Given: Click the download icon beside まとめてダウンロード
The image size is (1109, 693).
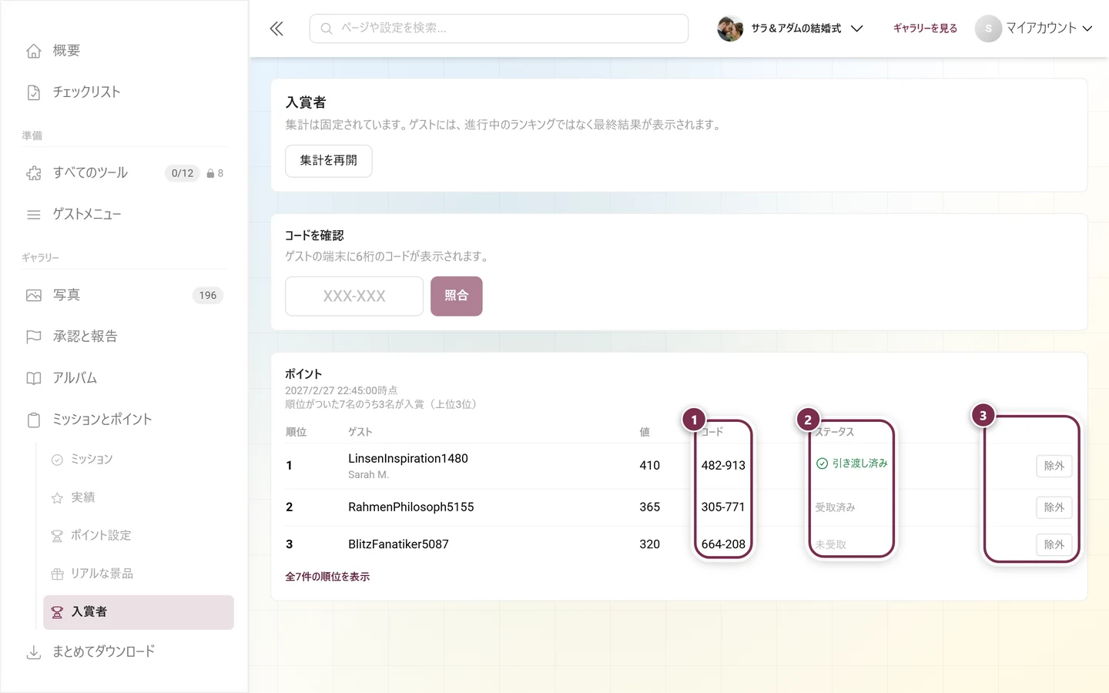Looking at the screenshot, I should pos(34,652).
